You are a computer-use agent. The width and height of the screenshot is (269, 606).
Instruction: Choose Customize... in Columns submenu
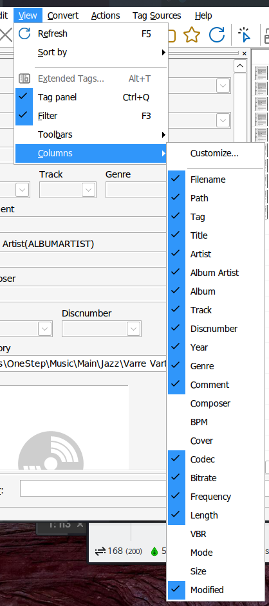click(216, 154)
